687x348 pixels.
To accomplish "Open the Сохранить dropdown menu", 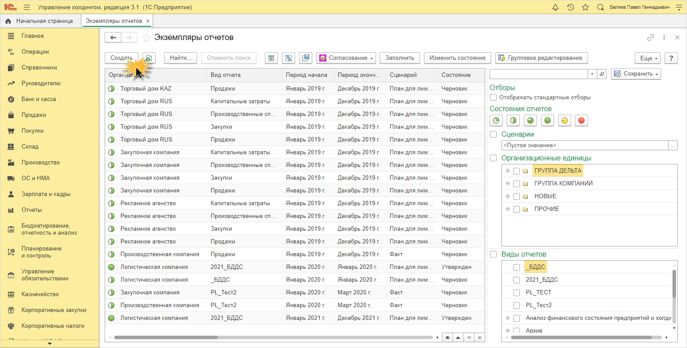I will [636, 74].
